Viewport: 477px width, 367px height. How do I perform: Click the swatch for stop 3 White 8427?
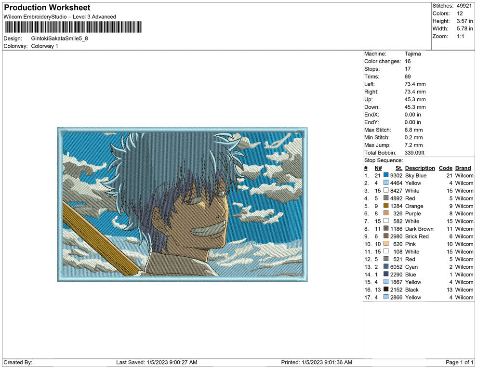coord(386,190)
